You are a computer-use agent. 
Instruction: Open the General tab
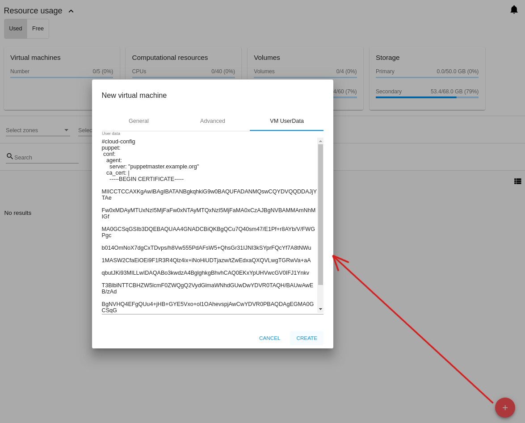tap(139, 121)
